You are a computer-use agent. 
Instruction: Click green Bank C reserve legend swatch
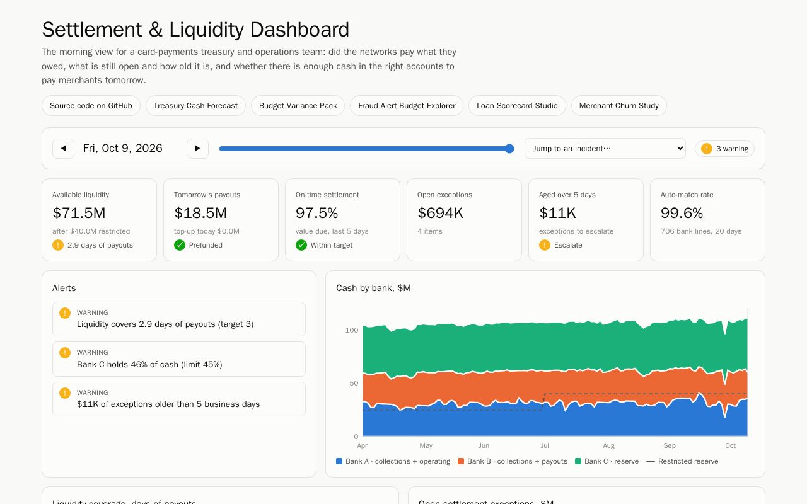click(578, 461)
